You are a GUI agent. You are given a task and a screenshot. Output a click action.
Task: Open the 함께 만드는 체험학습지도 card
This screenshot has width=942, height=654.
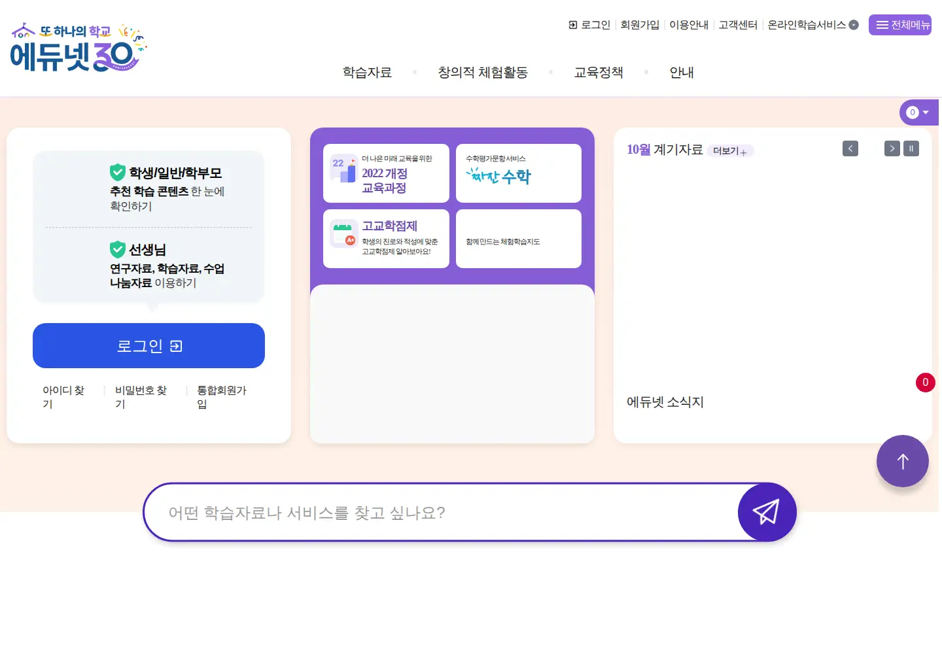pyautogui.click(x=519, y=239)
